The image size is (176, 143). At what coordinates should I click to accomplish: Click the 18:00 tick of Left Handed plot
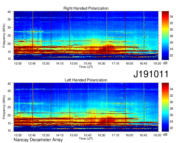click(129, 135)
